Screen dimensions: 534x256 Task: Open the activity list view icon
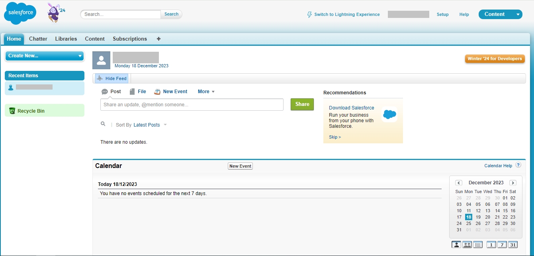478,245
